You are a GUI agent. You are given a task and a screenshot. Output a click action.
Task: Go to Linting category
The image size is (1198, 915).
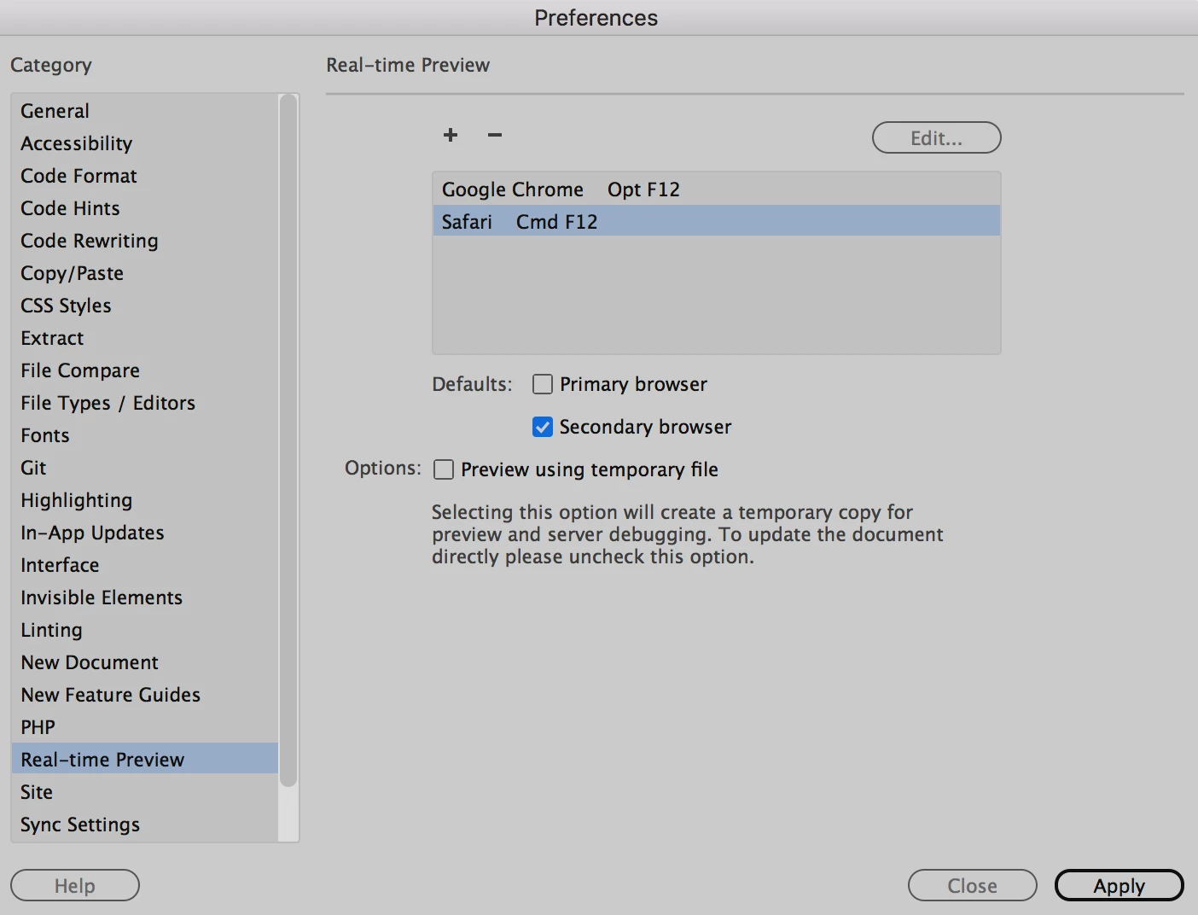pos(52,630)
